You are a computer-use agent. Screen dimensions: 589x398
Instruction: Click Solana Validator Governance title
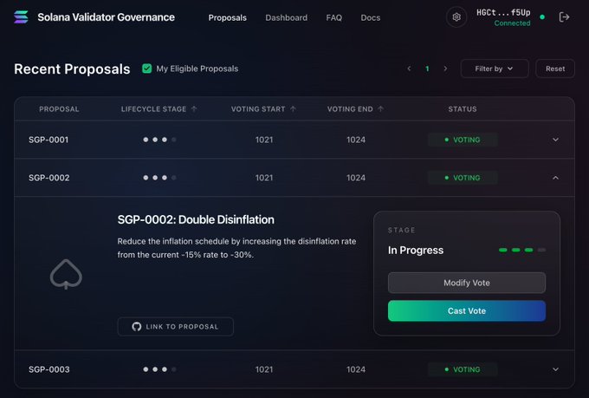point(106,17)
